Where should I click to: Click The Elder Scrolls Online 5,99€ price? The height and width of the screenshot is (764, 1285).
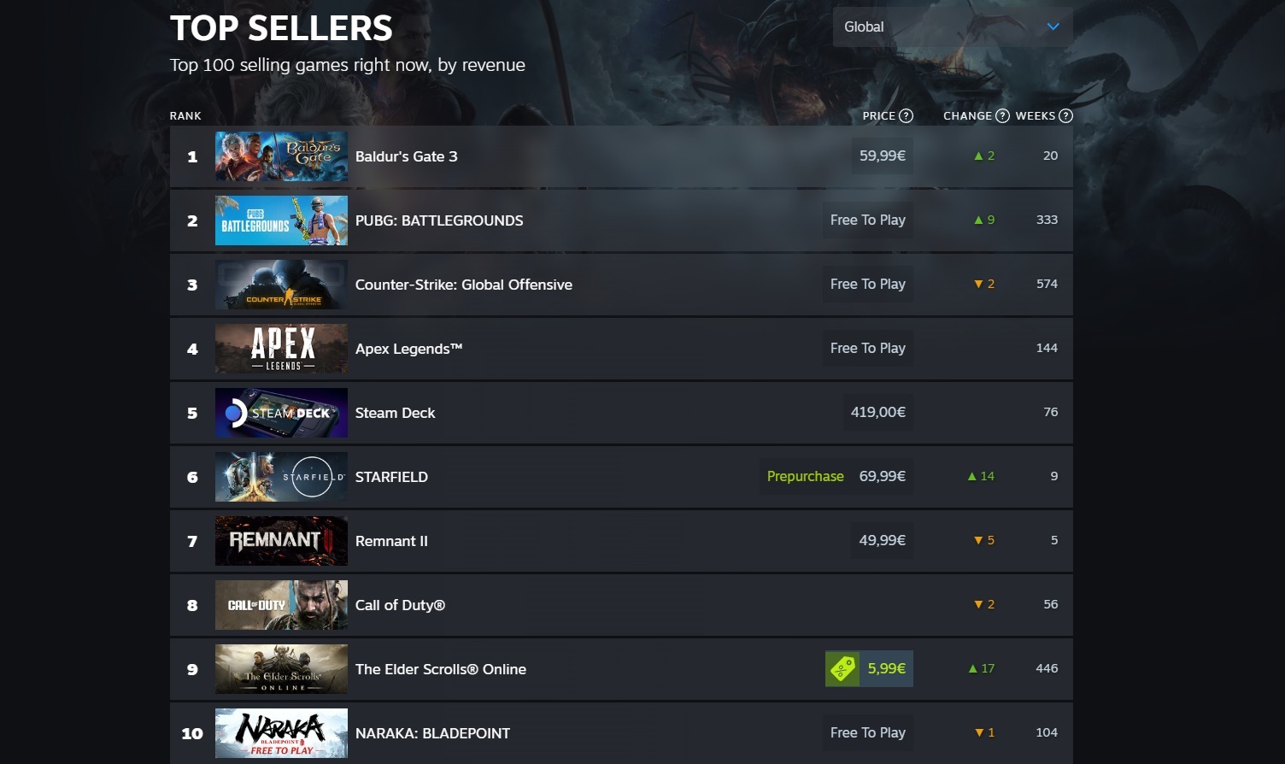pyautogui.click(x=887, y=669)
